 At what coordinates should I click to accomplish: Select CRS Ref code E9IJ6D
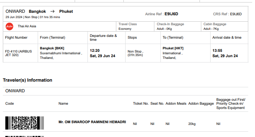pyautogui.click(x=236, y=14)
